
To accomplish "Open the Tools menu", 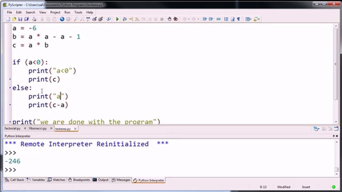I will coord(78,12).
